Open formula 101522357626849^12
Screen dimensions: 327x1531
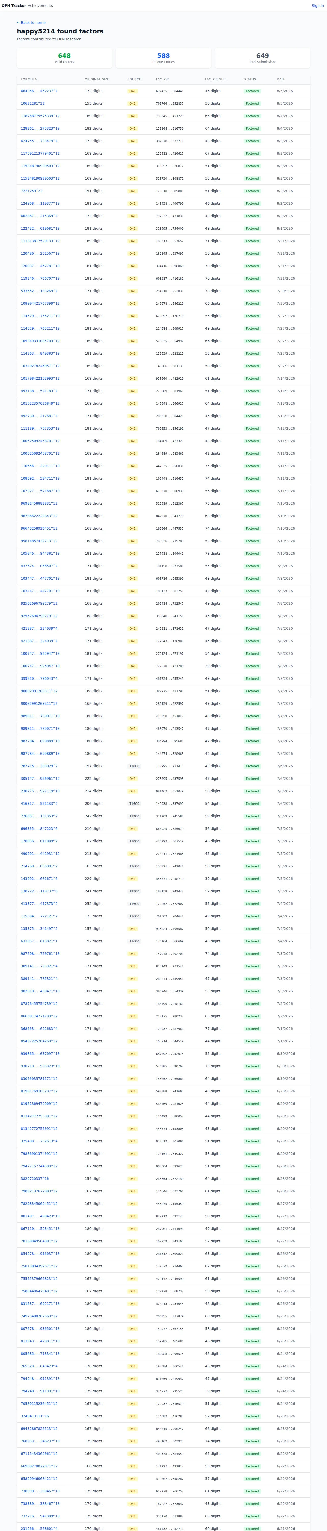coord(40,404)
